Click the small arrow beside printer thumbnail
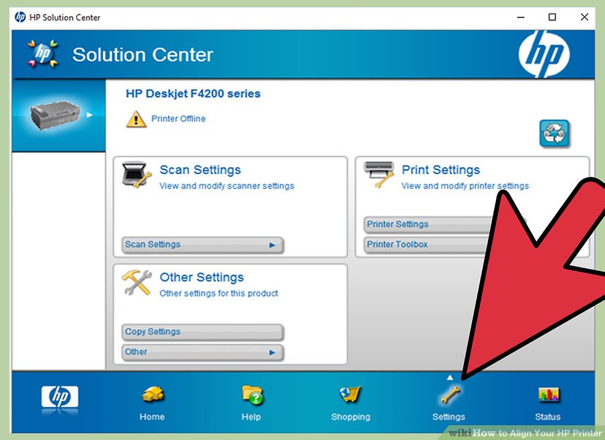This screenshot has width=605, height=440. pos(89,115)
